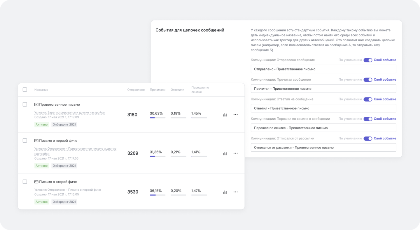Click envelope icon next to Приветственное письмо
This screenshot has height=230, width=420.
tap(36, 105)
